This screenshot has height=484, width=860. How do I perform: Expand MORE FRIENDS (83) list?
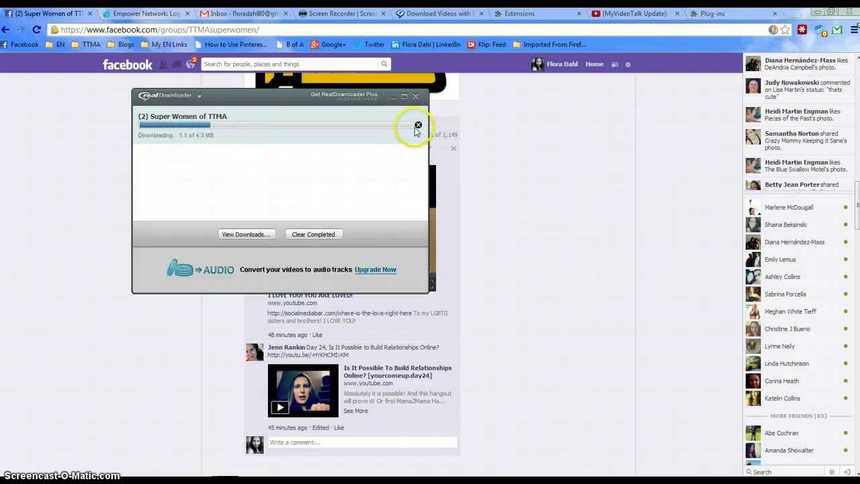pos(798,416)
